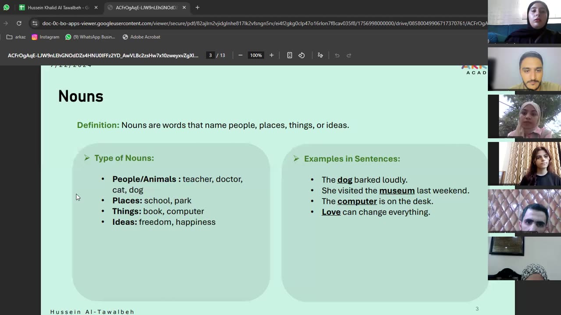Click the fit to page icon
This screenshot has width=561, height=315.
[x=290, y=56]
